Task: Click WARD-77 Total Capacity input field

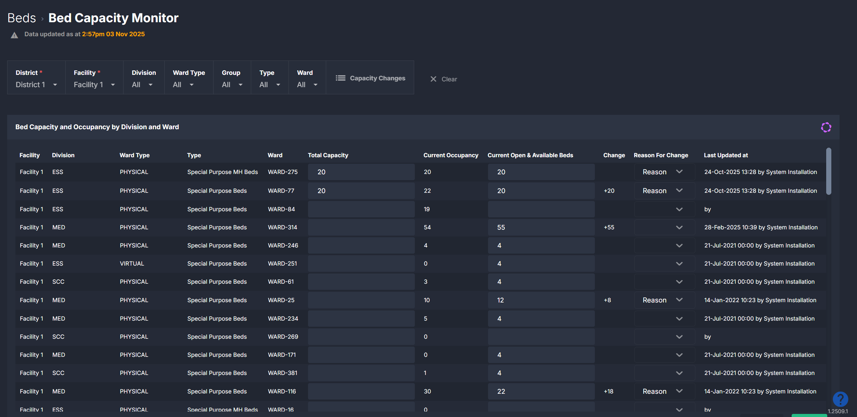Action: coord(361,191)
